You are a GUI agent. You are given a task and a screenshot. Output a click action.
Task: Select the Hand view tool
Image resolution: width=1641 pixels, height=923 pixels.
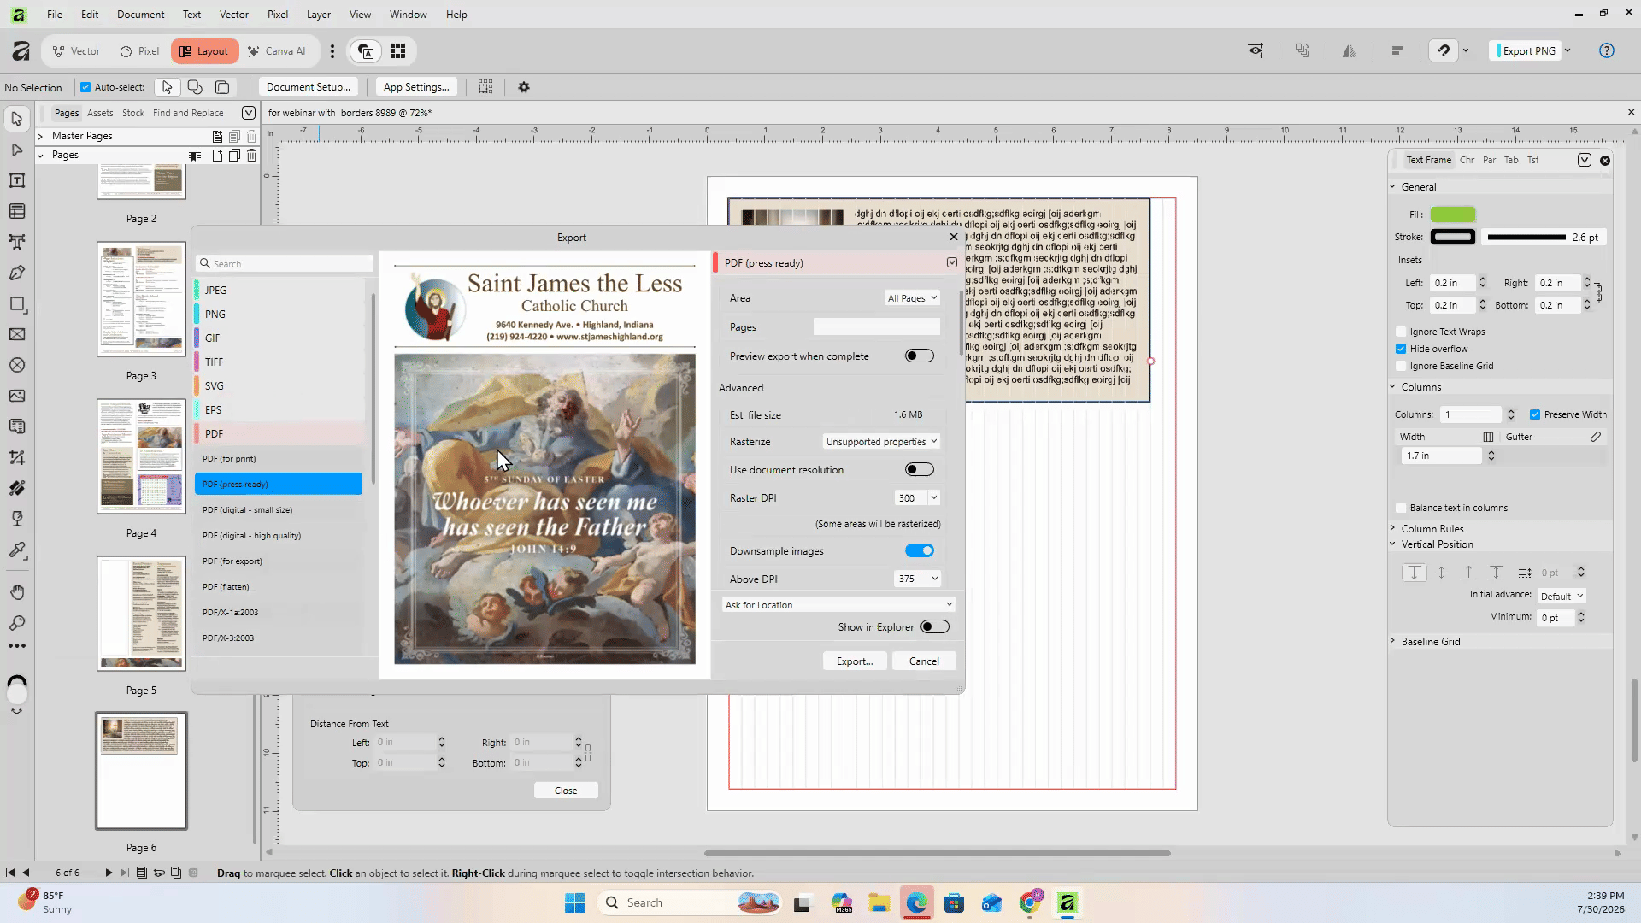(x=16, y=592)
